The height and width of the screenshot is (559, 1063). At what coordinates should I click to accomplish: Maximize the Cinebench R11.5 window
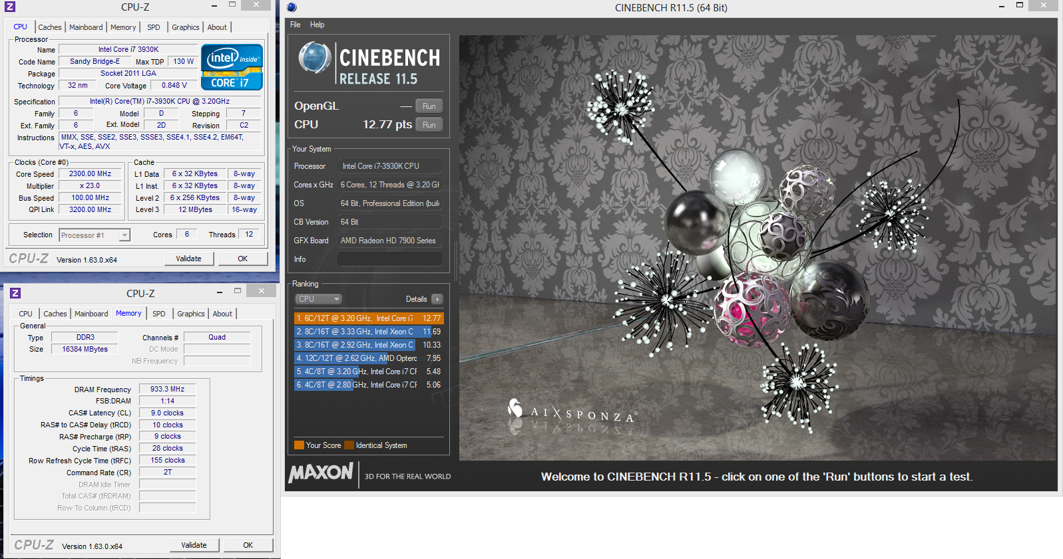click(1019, 5)
